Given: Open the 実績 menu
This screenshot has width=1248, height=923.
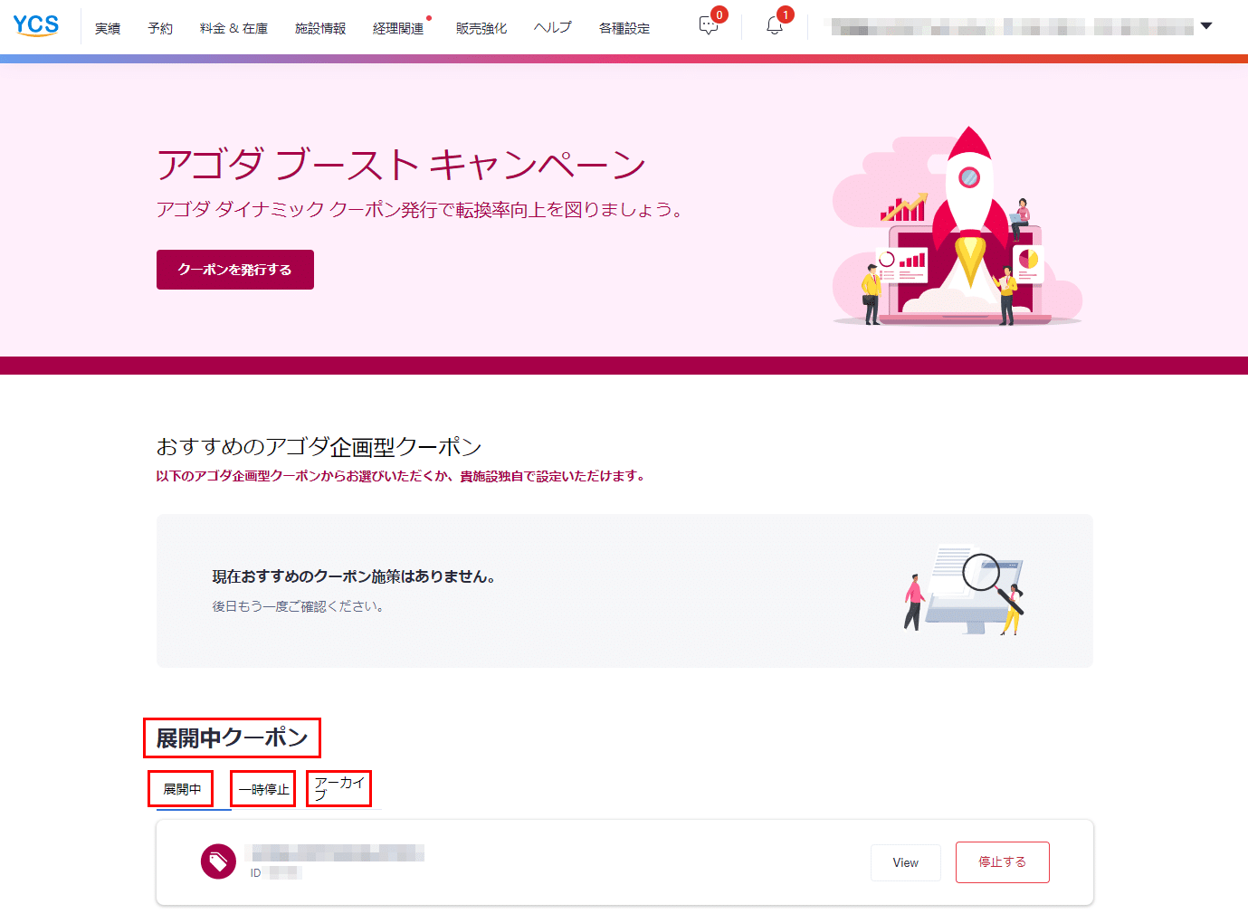Looking at the screenshot, I should (x=108, y=28).
